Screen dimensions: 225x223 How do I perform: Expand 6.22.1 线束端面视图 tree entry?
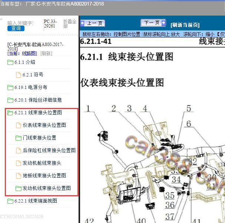36,201
